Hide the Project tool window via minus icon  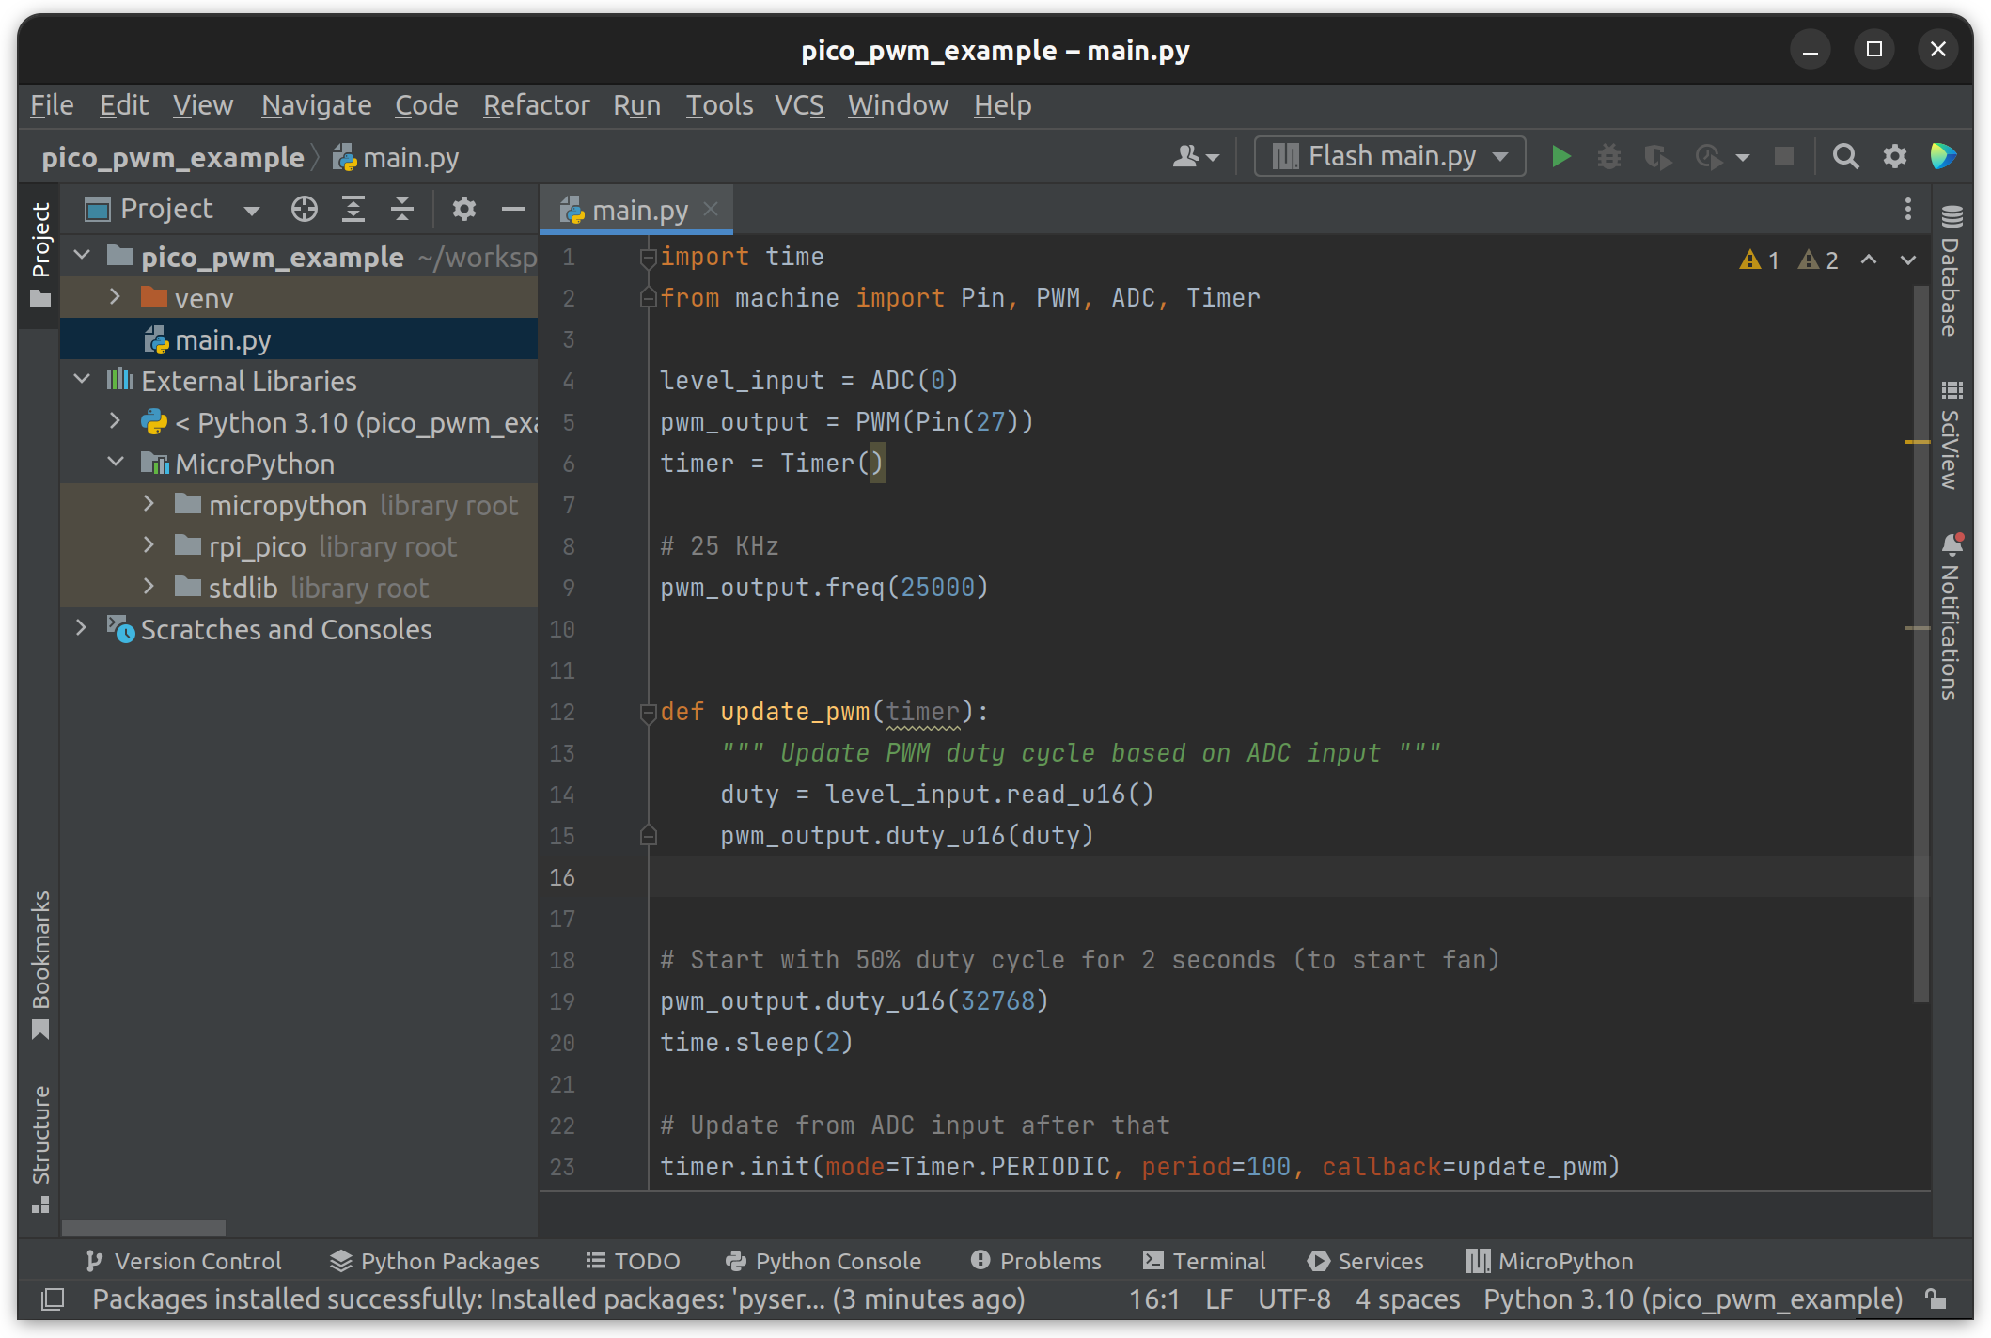tap(512, 209)
